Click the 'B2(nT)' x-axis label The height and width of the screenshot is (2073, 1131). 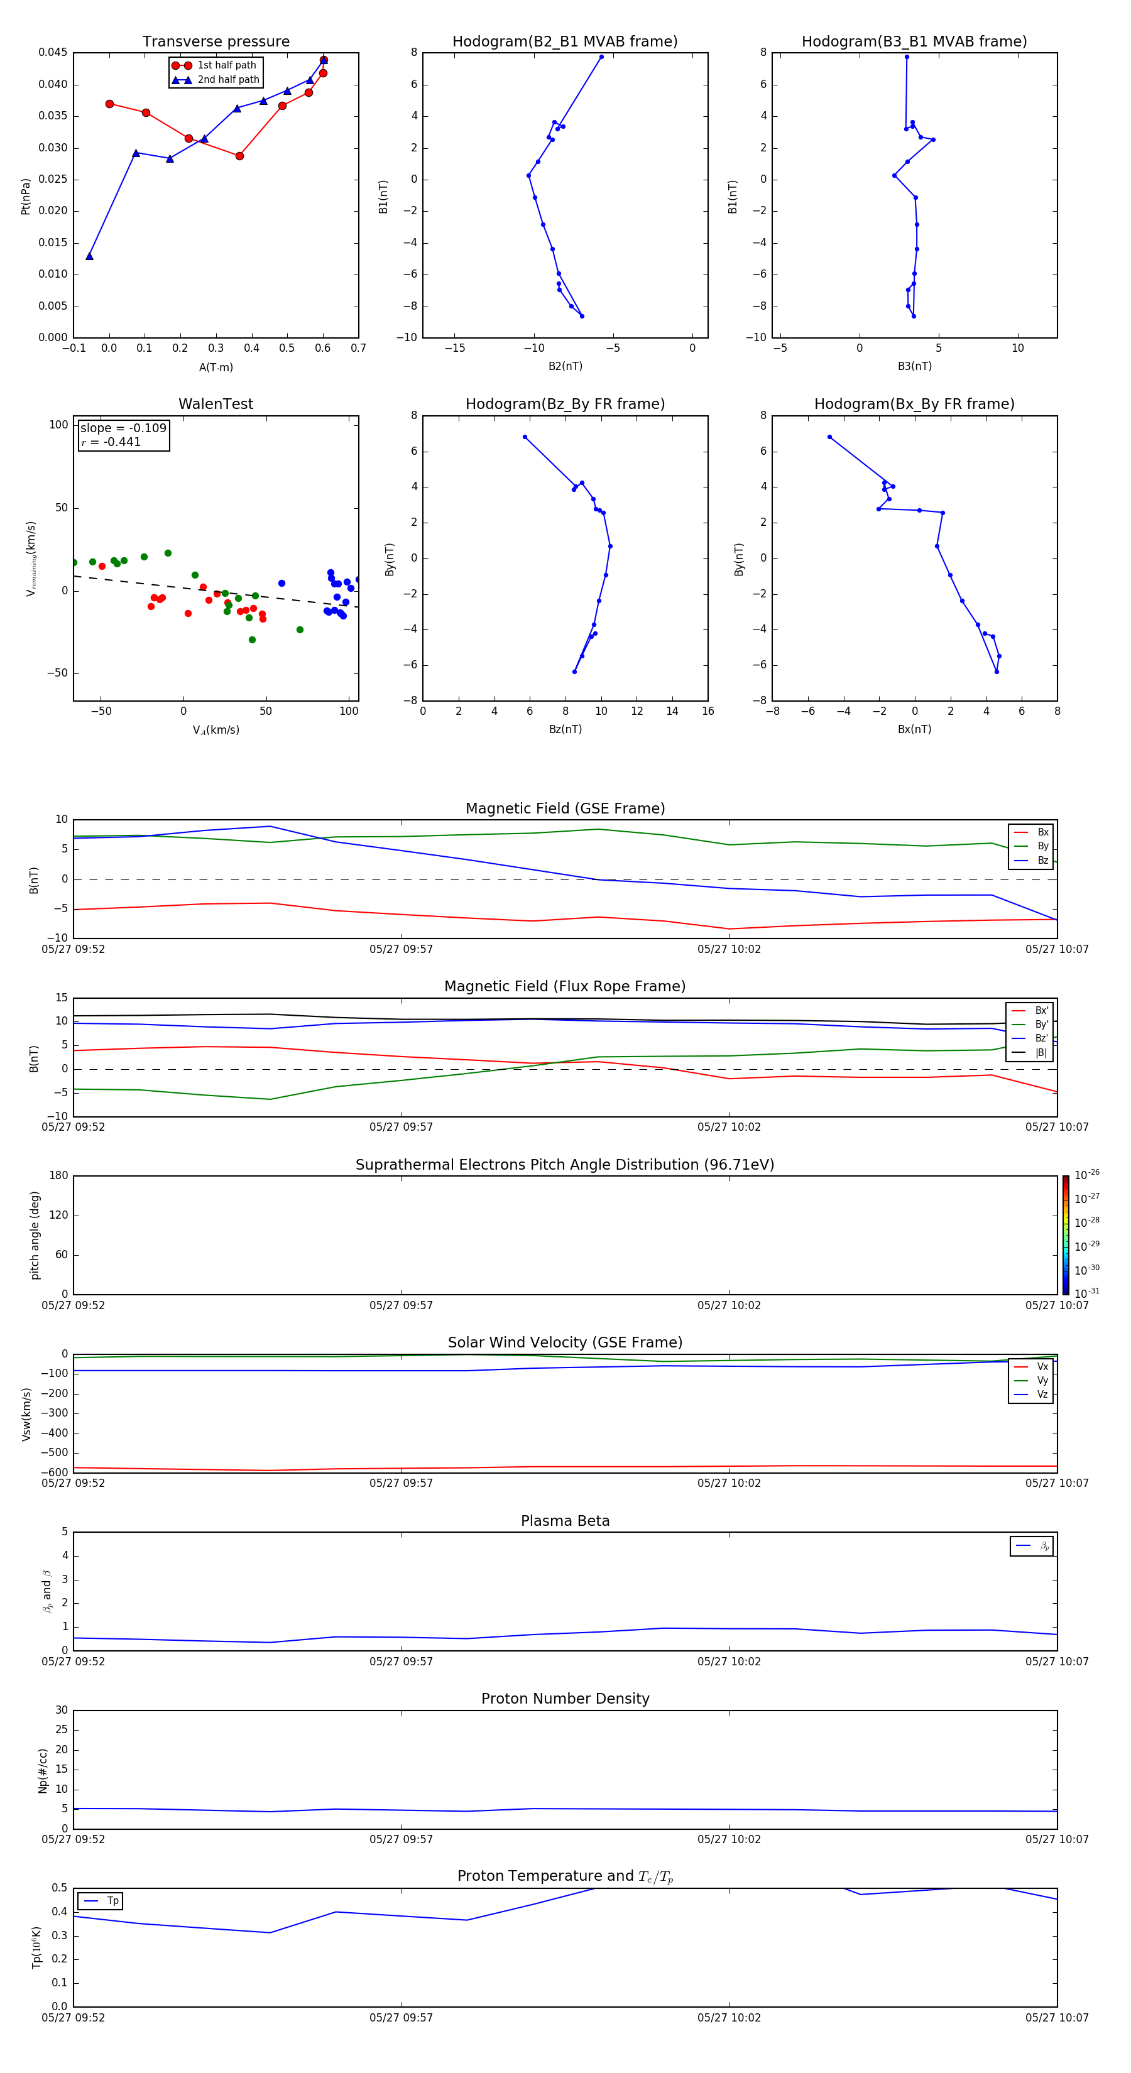565,366
